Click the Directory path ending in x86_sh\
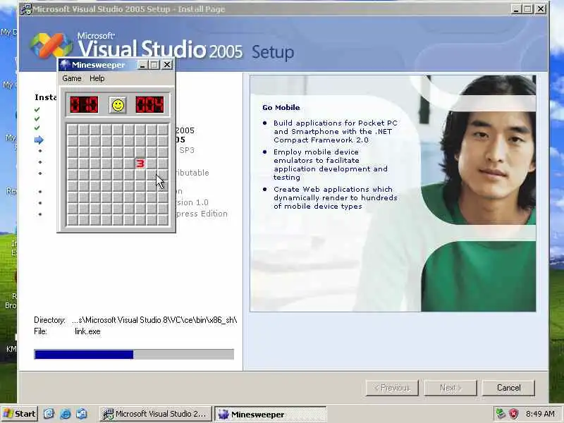Viewport: 564px width, 423px height. click(154, 320)
